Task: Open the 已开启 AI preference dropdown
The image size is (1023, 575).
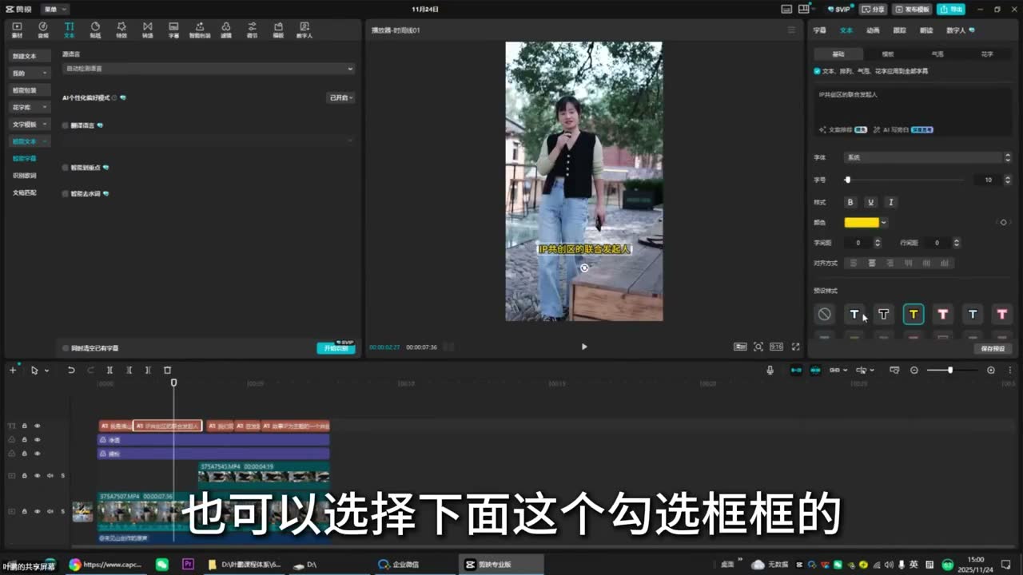Action: point(340,97)
